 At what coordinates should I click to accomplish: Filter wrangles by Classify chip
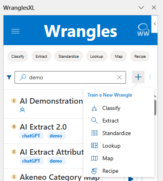point(18,56)
